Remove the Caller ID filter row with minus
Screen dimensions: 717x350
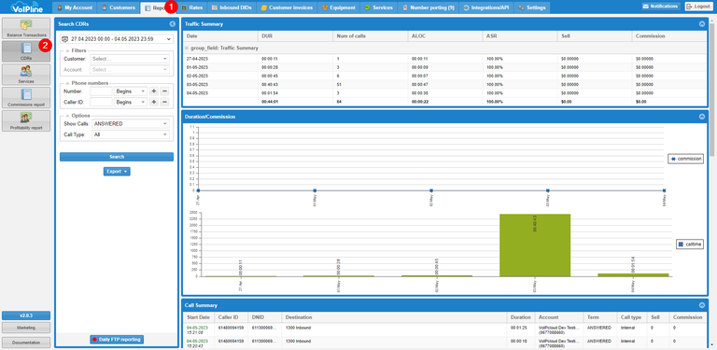coord(165,102)
